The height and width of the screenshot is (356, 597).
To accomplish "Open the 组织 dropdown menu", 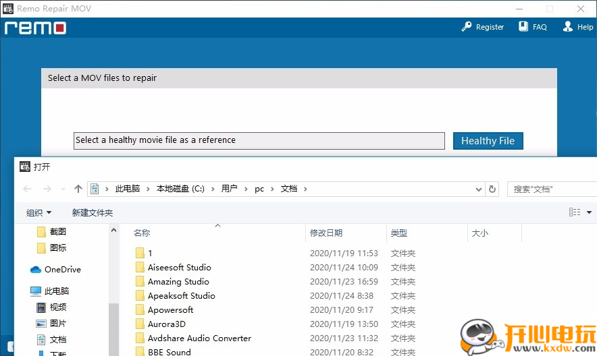I will [x=38, y=212].
